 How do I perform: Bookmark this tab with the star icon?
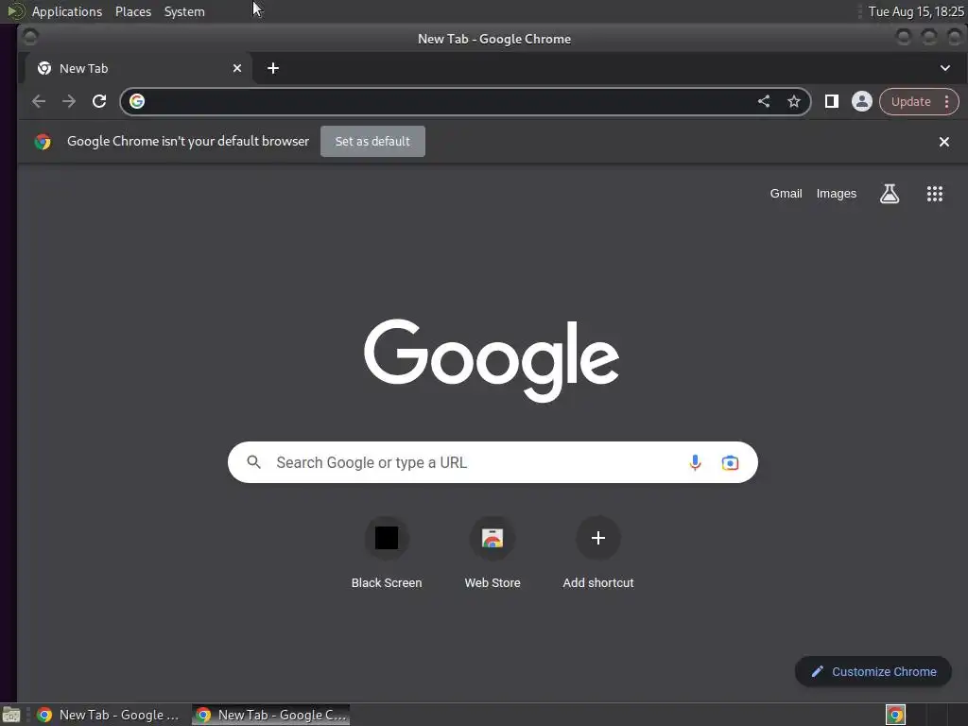[x=794, y=101]
